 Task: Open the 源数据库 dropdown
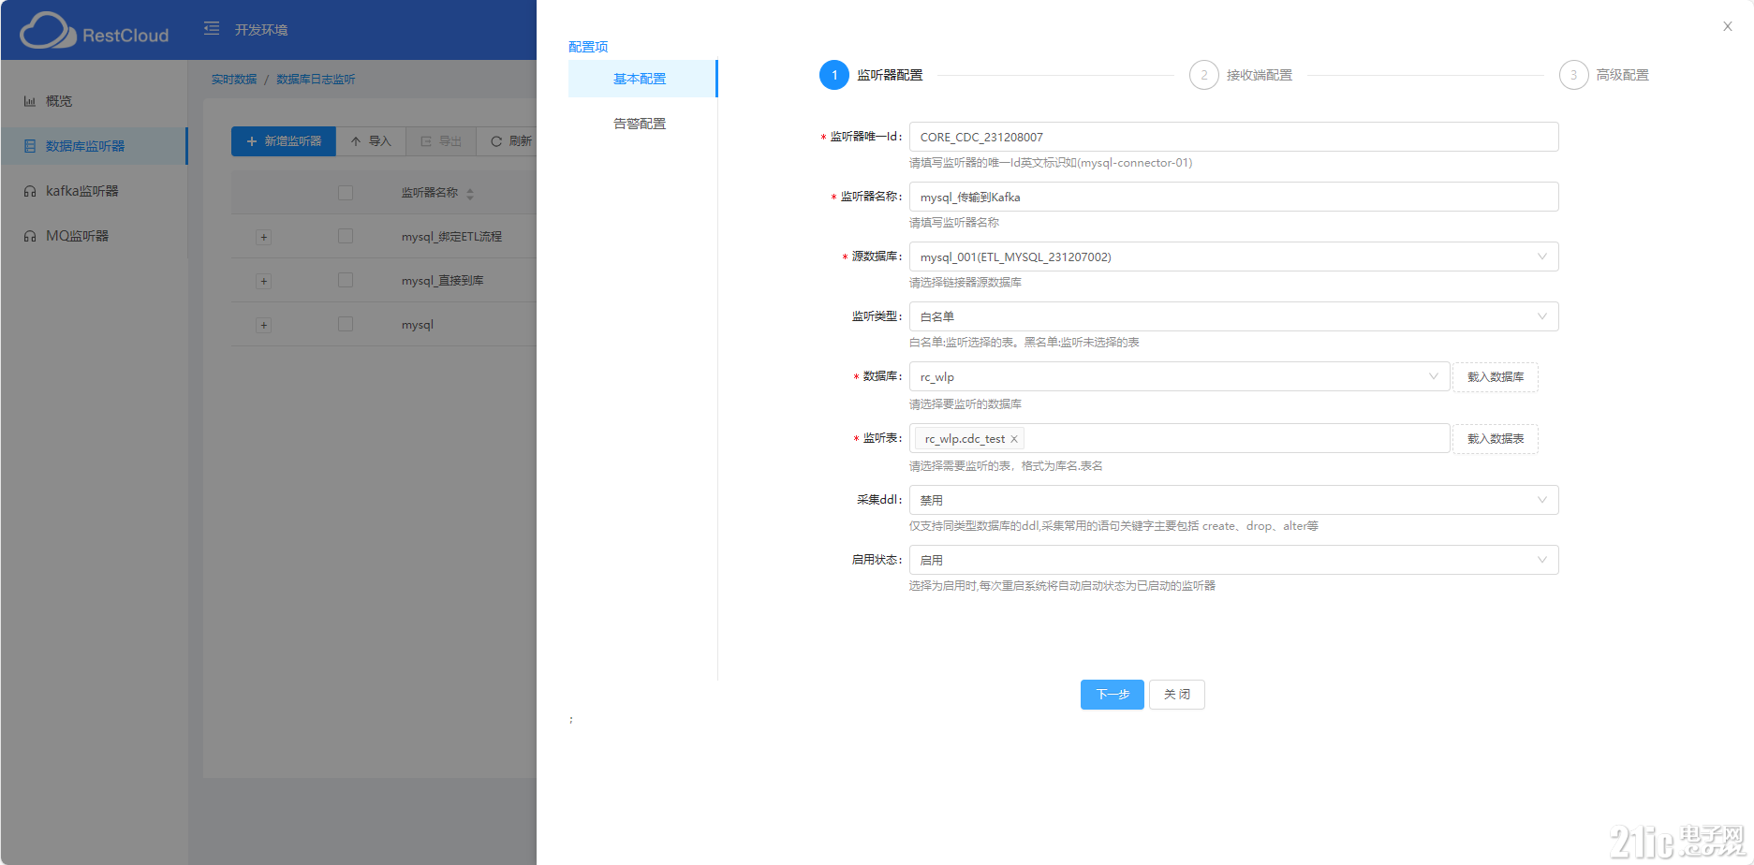point(1233,257)
